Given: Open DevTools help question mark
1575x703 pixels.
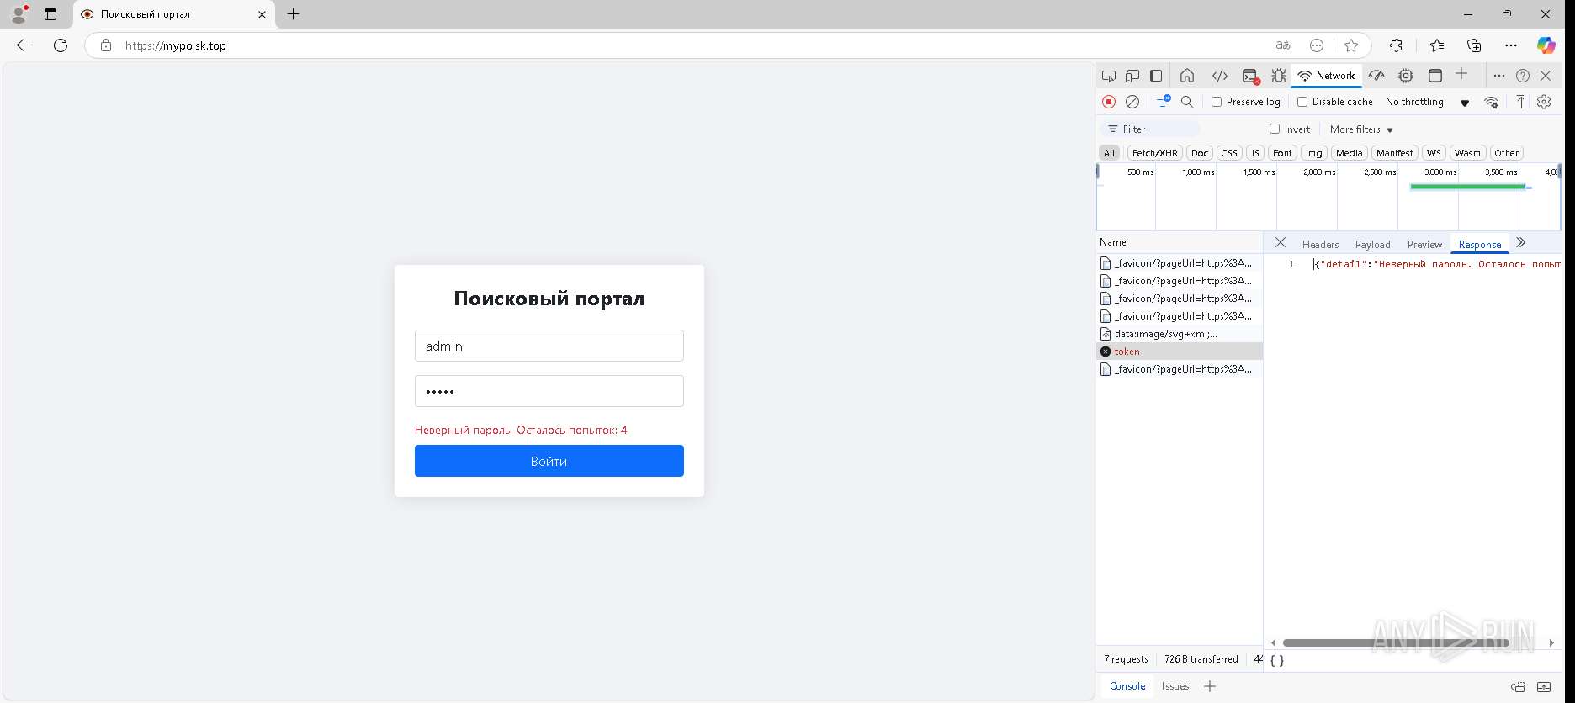Looking at the screenshot, I should (x=1523, y=76).
